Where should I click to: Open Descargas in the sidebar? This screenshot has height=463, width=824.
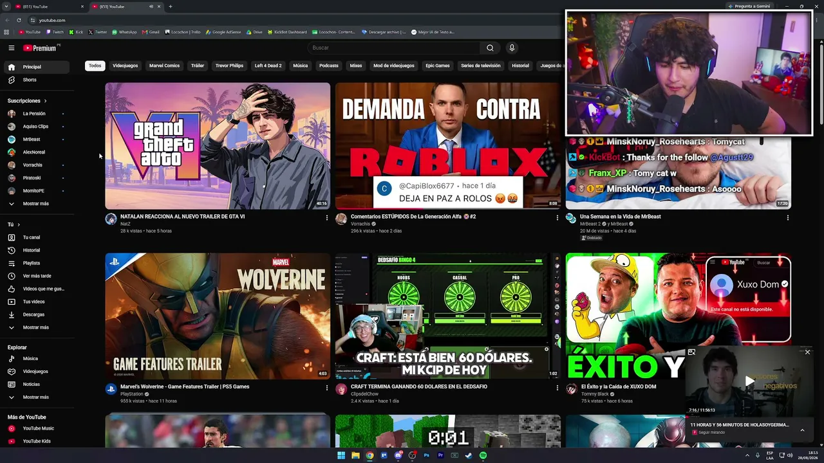[x=36, y=314]
